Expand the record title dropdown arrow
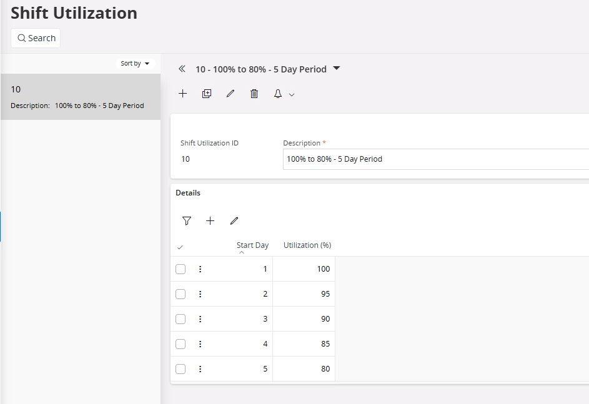 [337, 69]
